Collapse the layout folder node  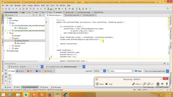(x=10, y=38)
